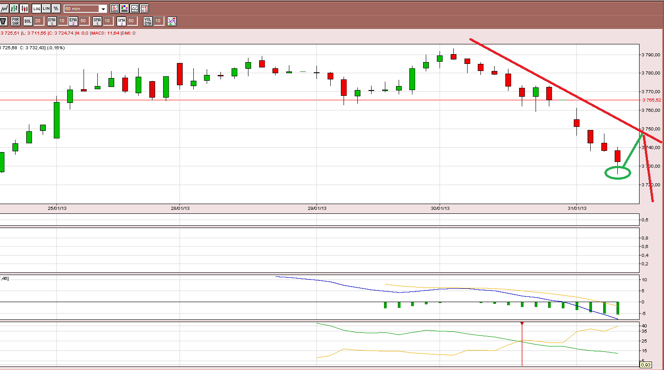Edit the SMA 1 period field
Viewport: 664px width, 370px height.
[x=108, y=21]
